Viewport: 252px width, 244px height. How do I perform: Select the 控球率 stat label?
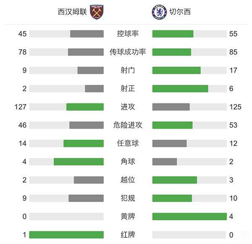pos(128,34)
